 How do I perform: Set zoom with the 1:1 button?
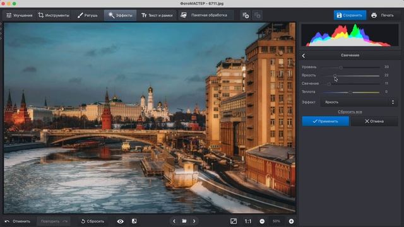[x=248, y=221]
